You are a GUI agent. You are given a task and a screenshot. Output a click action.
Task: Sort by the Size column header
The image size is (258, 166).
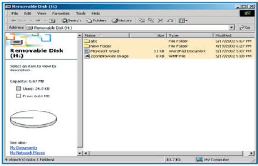pyautogui.click(x=148, y=35)
